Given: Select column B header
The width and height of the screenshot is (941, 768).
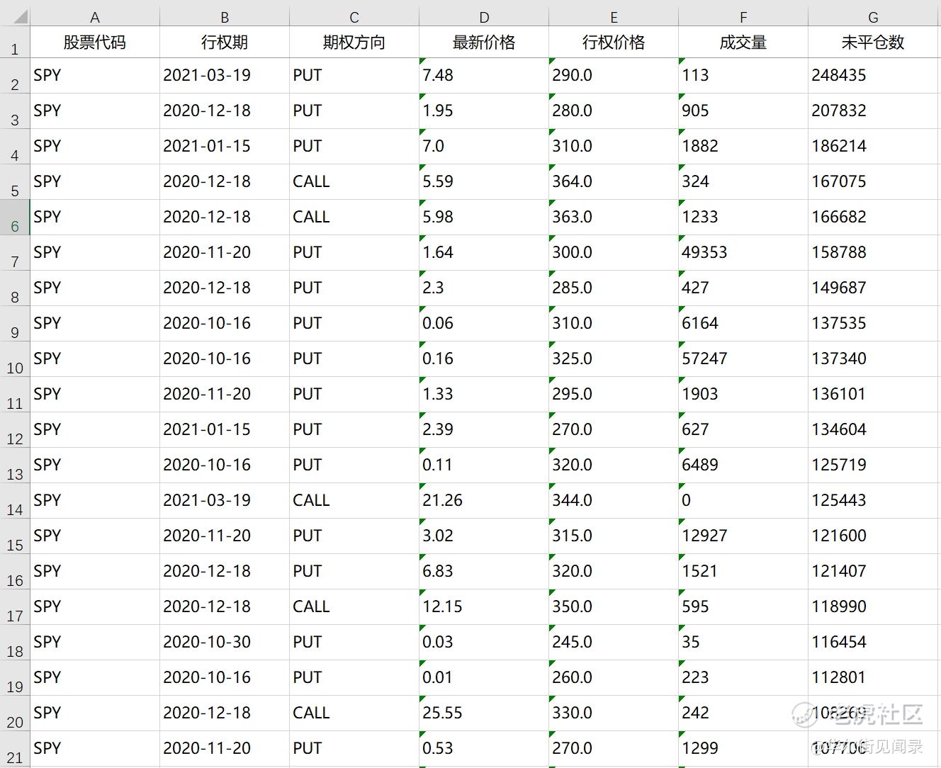Looking at the screenshot, I should pyautogui.click(x=225, y=17).
